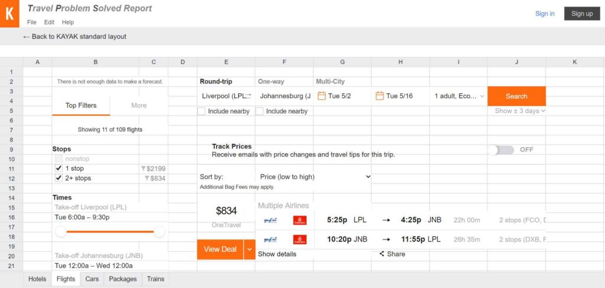
Task: Click the Liverpool (LPL) origin field
Action: (x=223, y=96)
